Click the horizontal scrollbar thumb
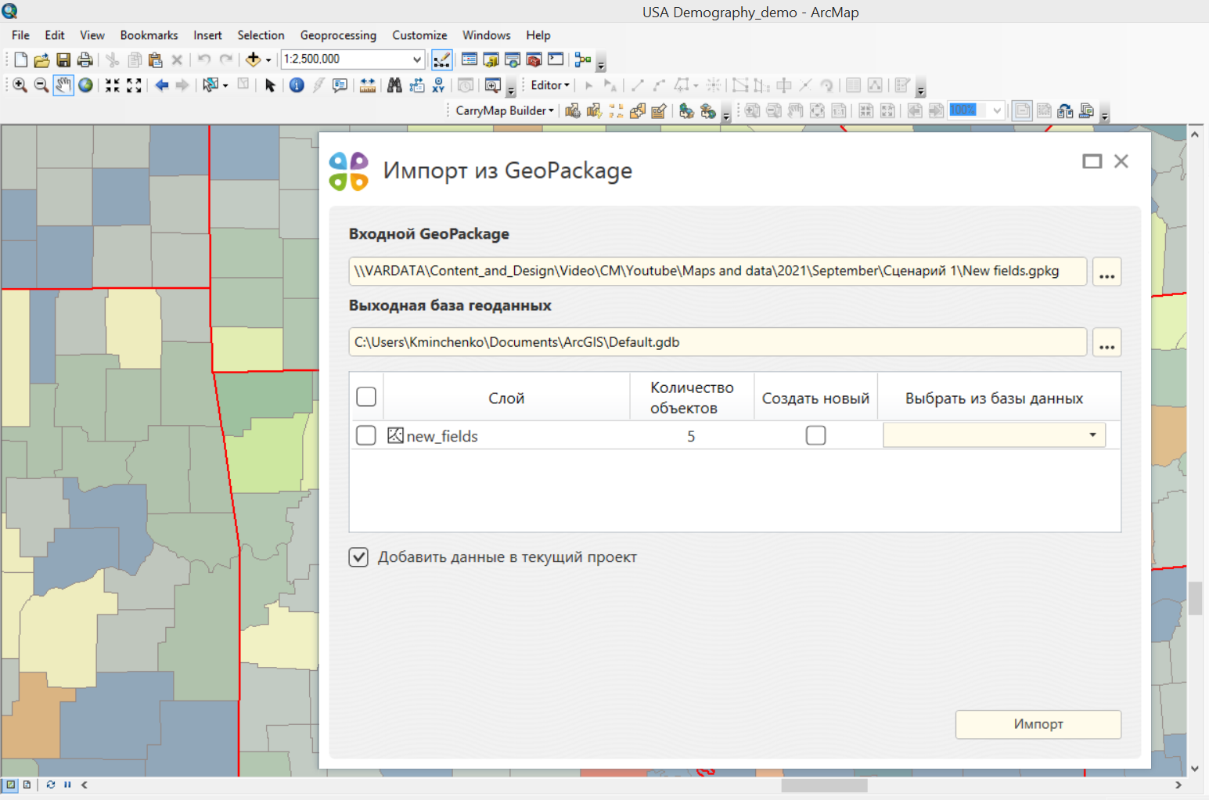Screen dimensions: 1209x800 [x=824, y=785]
